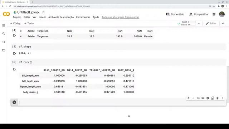Open the browser three-dot menu
This screenshot has height=129, width=229.
226,6
